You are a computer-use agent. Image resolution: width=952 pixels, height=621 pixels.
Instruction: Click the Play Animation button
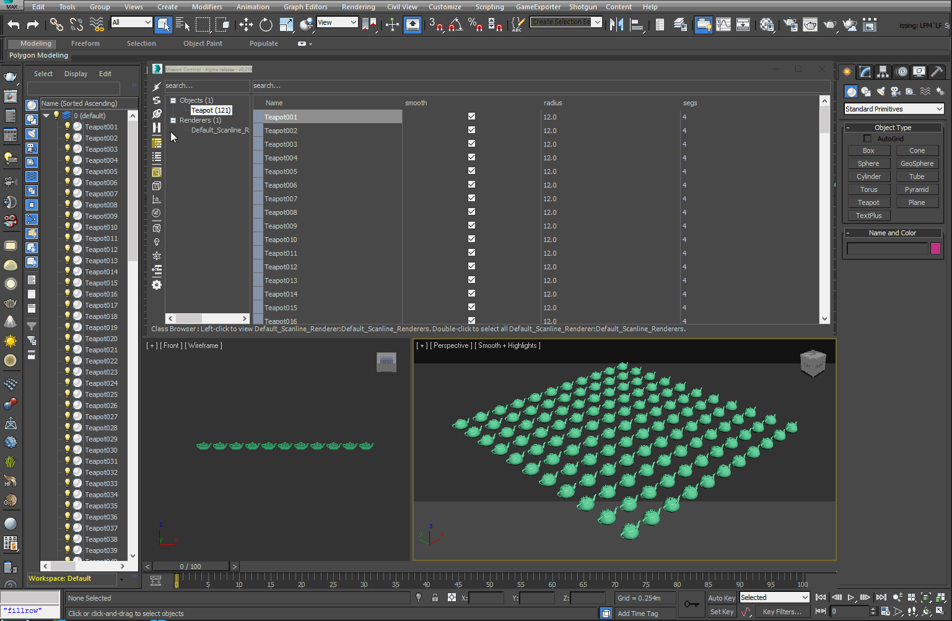[x=850, y=597]
